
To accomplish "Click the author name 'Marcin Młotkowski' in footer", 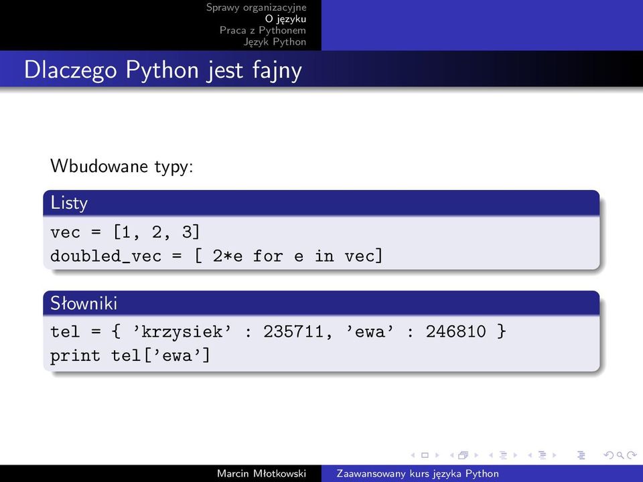I will coord(262,473).
